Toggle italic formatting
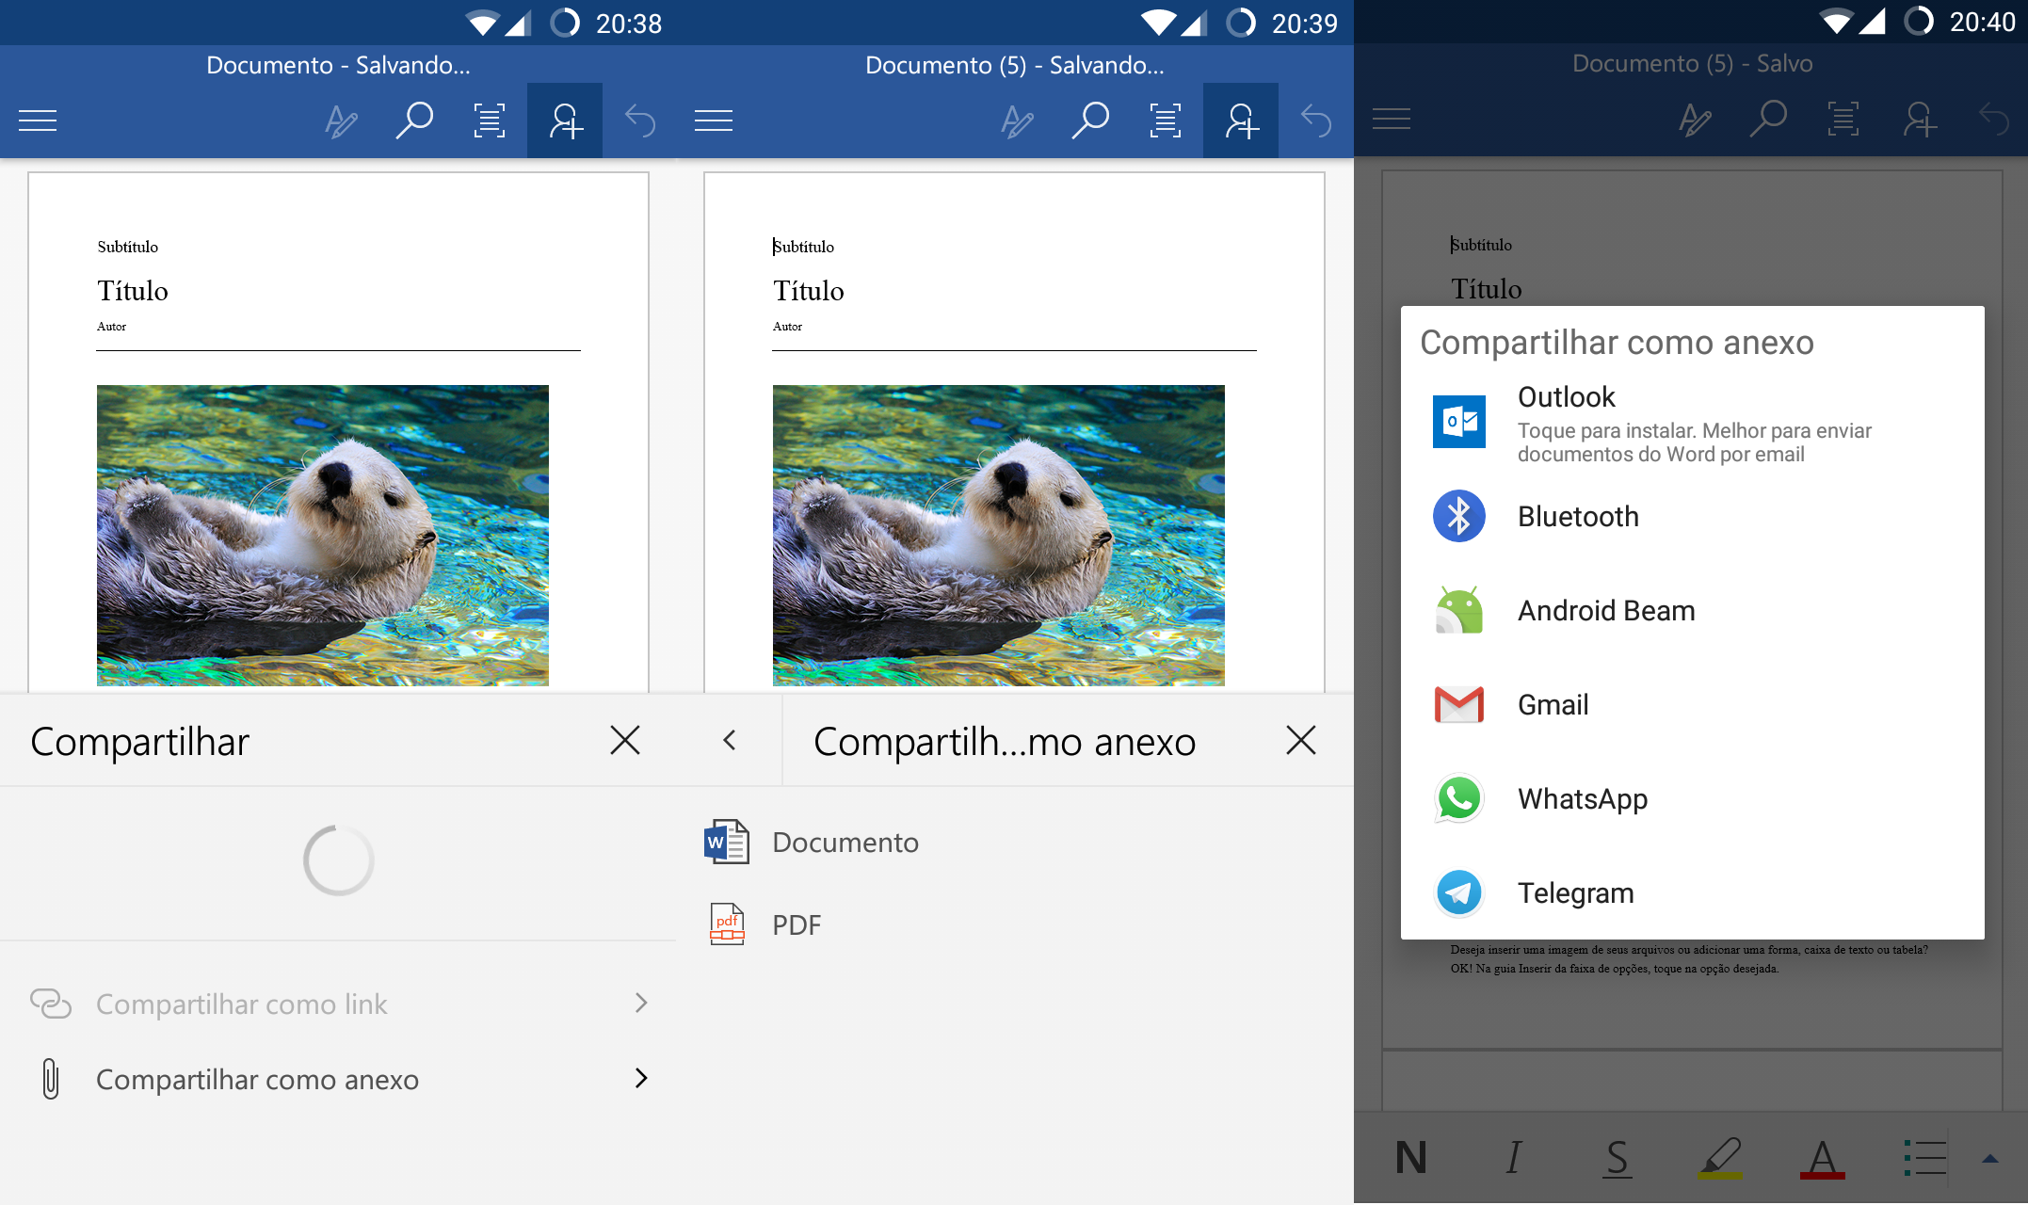2028x1205 pixels. point(1514,1159)
